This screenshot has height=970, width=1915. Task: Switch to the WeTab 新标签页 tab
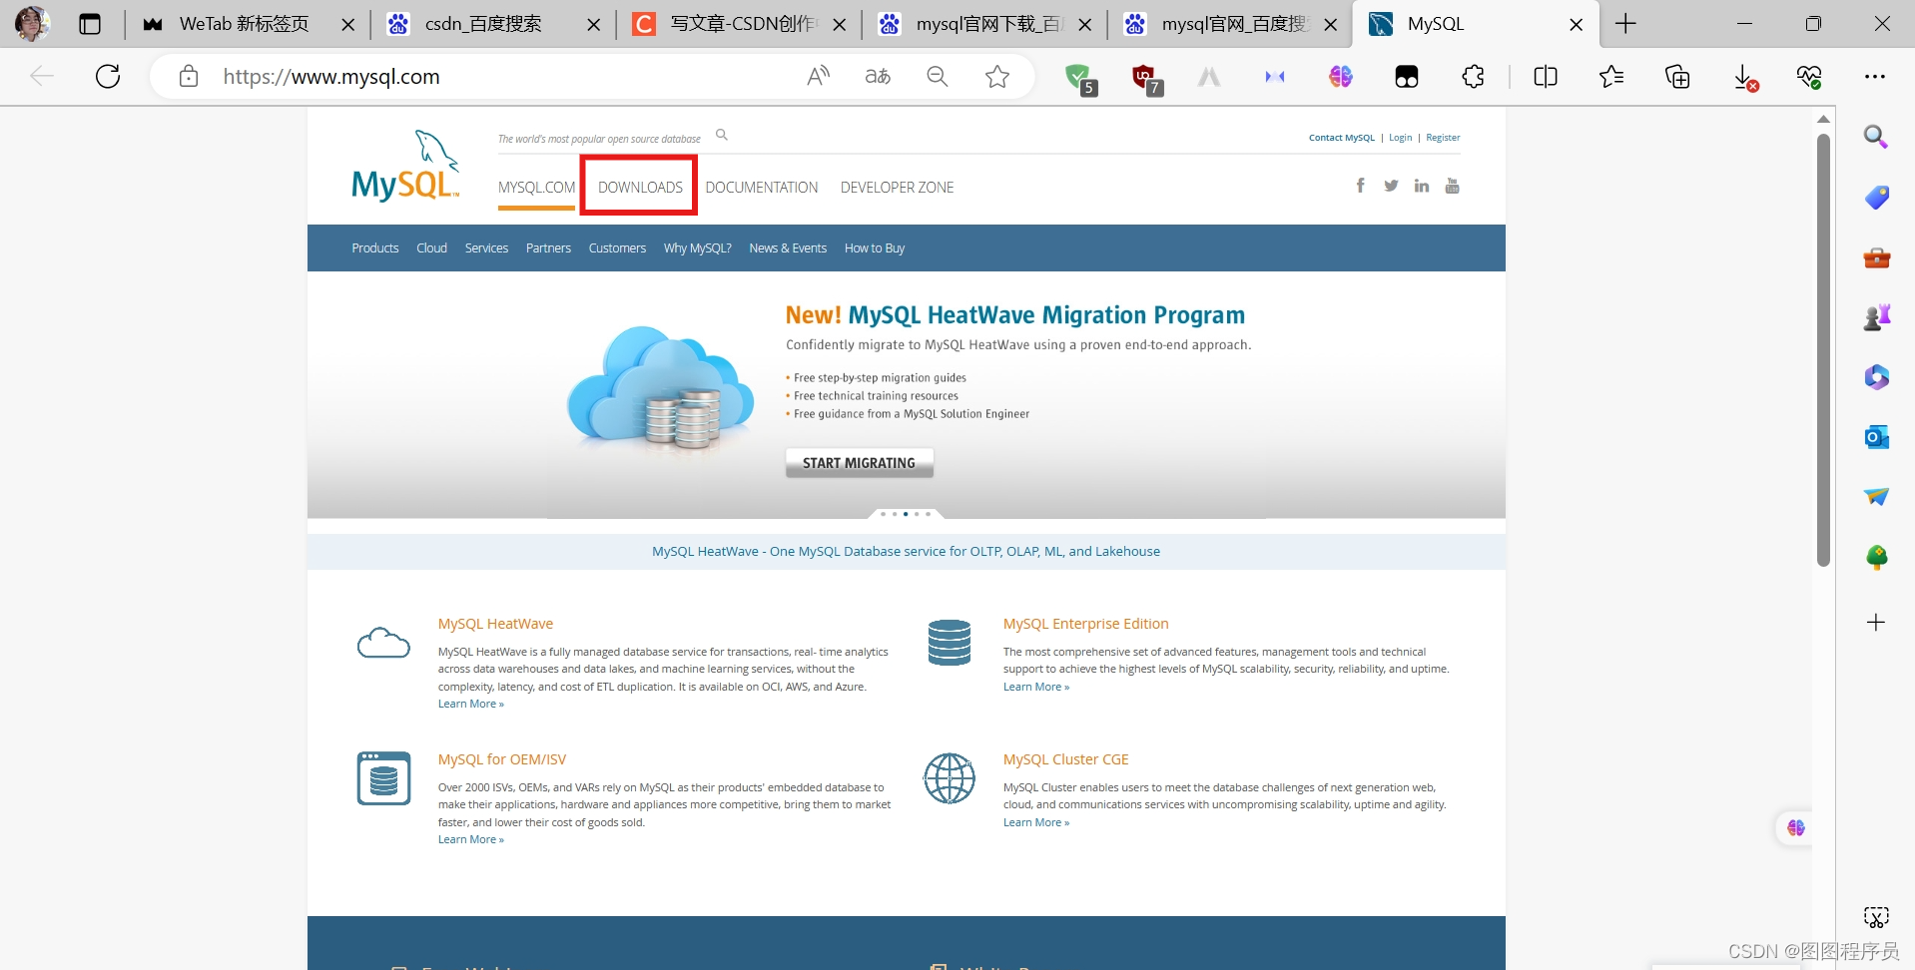click(245, 24)
